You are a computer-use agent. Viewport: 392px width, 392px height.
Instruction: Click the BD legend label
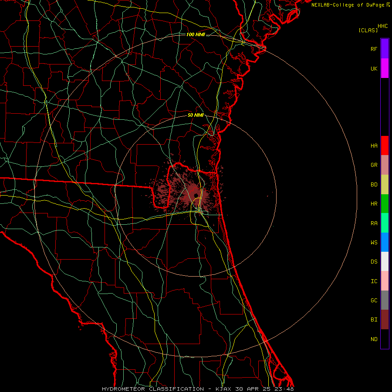coord(374,185)
